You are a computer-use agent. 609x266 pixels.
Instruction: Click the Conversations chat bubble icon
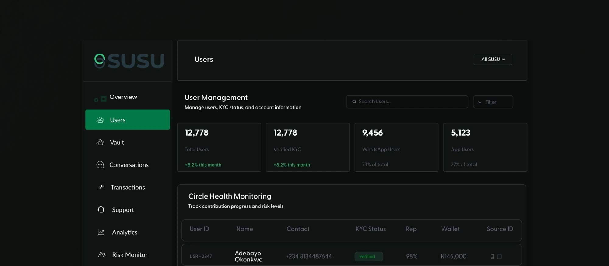point(100,165)
